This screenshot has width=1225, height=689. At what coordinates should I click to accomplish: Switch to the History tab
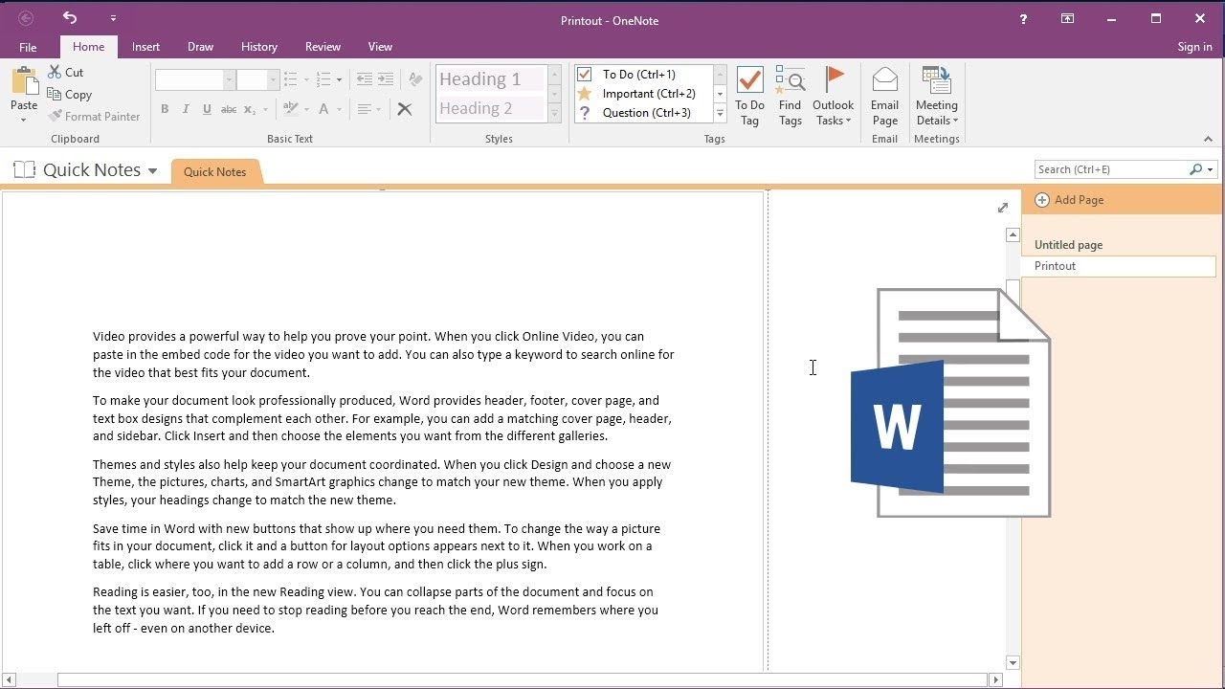point(258,47)
